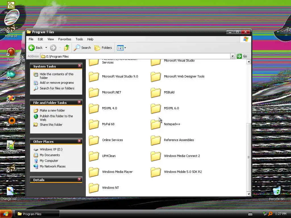
Task: Open the View menu
Action: pos(51,39)
